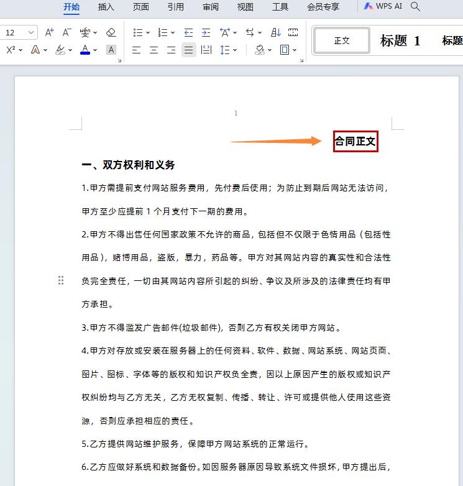Click the phonetic guide (pinyin) icon
The width and height of the screenshot is (463, 486).
pos(85,32)
